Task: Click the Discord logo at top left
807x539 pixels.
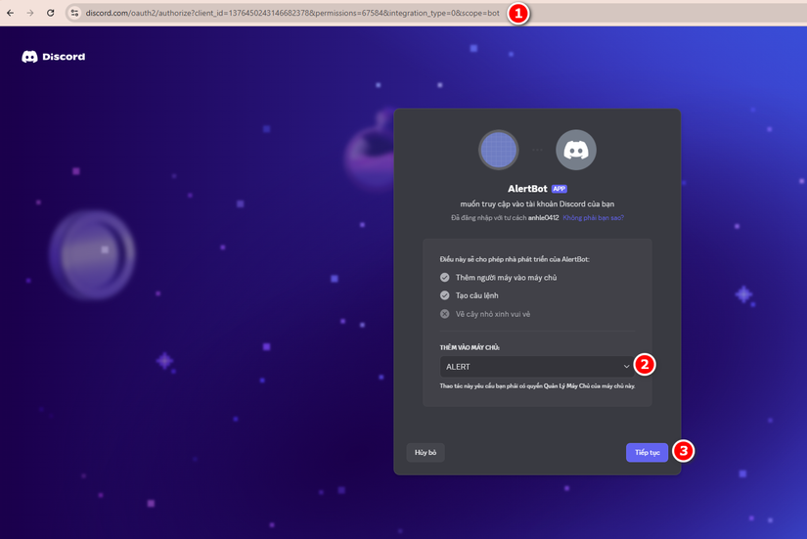Action: [x=54, y=57]
